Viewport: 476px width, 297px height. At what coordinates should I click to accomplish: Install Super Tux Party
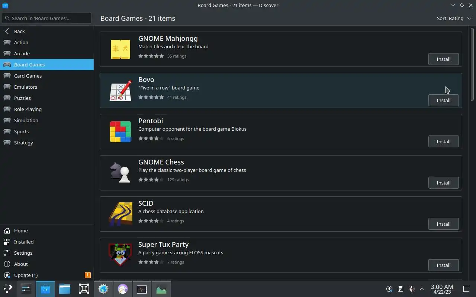(x=443, y=265)
